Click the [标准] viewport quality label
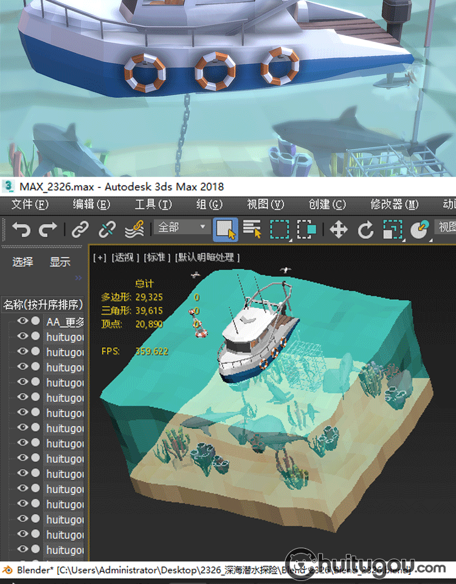456x584 pixels. [157, 257]
